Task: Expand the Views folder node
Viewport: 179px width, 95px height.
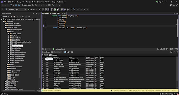Action: pos(7,65)
